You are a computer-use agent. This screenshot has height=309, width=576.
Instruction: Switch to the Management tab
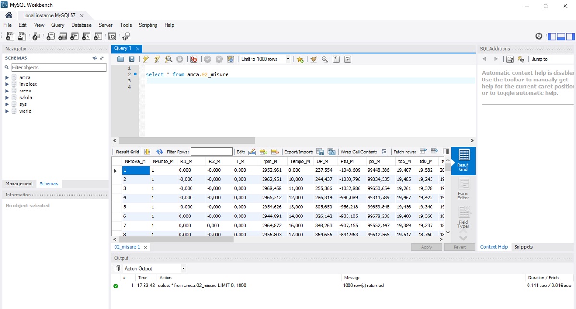pos(19,184)
